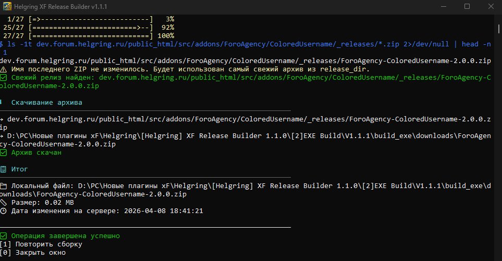Click the Helgring app icon in title bar

(7, 6)
